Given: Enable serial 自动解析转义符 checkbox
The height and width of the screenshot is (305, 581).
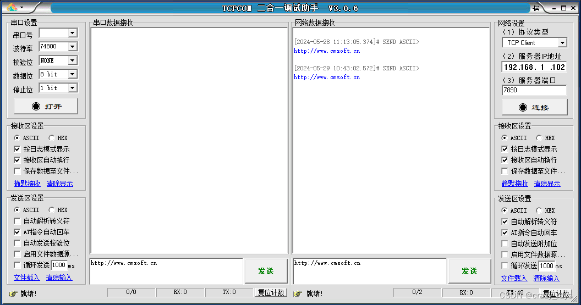Looking at the screenshot, I should click(x=17, y=221).
